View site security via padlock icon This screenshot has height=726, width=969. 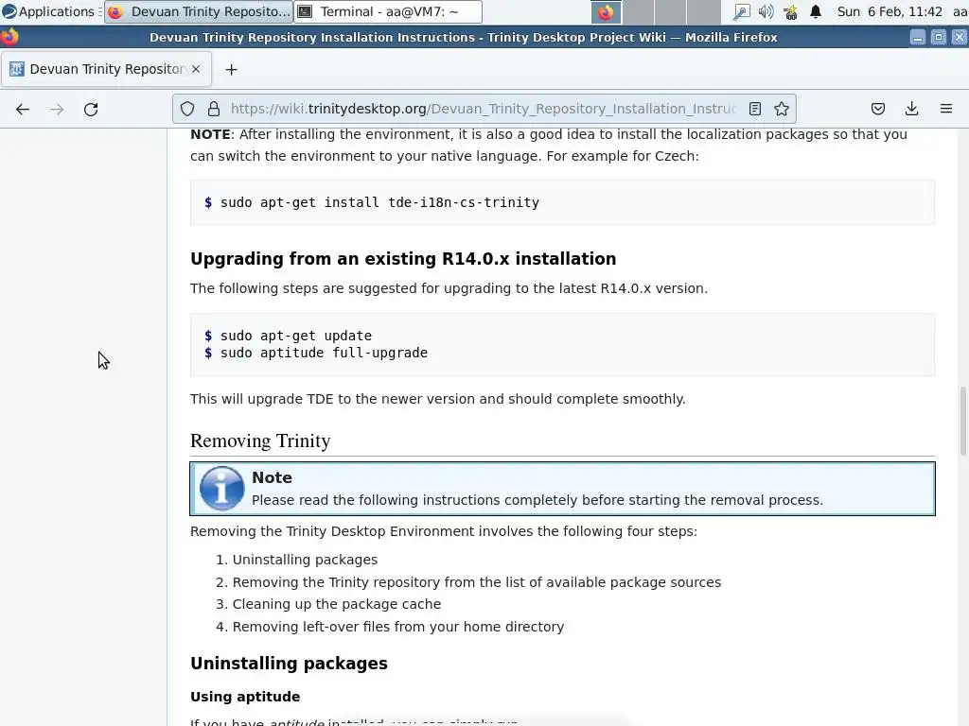coord(214,109)
